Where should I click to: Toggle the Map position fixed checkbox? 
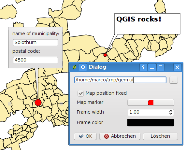[80, 93]
